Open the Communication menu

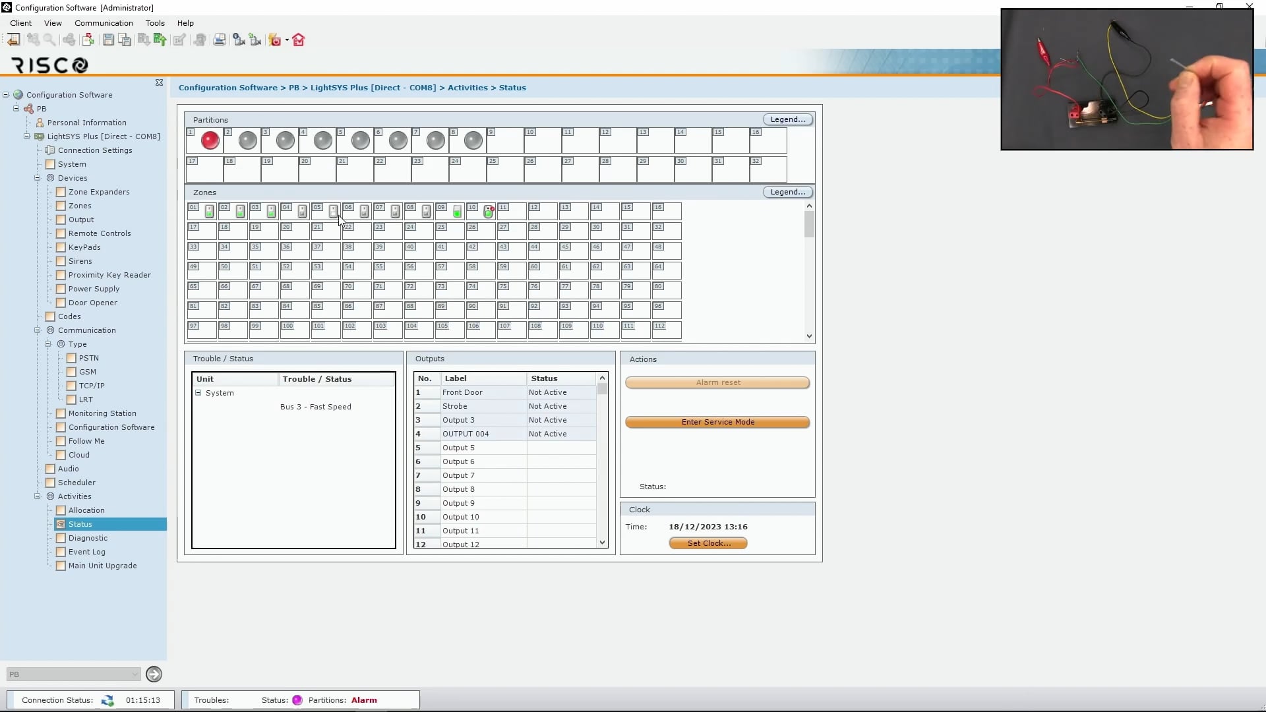pyautogui.click(x=103, y=22)
